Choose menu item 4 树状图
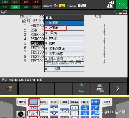This screenshot has width=129, height=118. (64, 38)
